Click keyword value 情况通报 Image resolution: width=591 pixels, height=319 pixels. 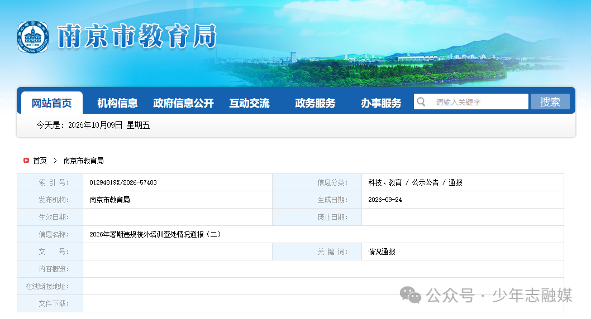[382, 252]
